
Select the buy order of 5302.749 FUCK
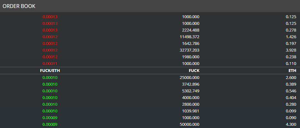(x=150, y=91)
